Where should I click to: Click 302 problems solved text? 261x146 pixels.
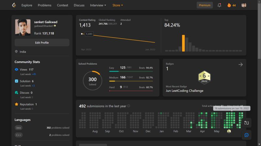pos(58,128)
